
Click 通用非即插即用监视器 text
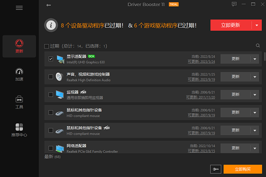[x=85, y=98]
